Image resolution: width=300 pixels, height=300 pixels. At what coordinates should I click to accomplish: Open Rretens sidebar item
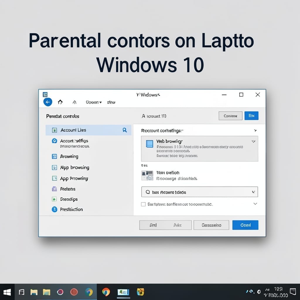point(68,189)
